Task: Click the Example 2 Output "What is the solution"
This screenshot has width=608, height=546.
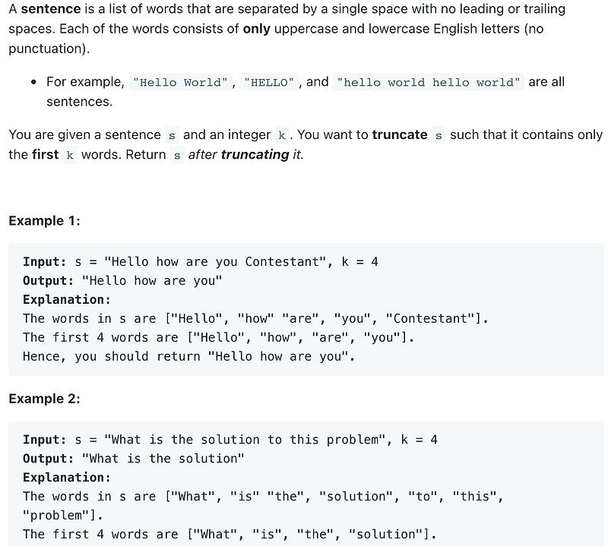Action: [x=163, y=459]
